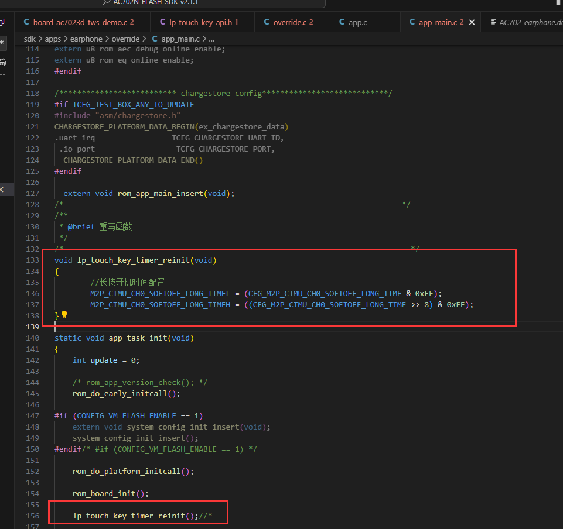Click the C icon on lp_touch_key_api.h tab
Viewport: 563px width, 529px height.
coord(163,22)
